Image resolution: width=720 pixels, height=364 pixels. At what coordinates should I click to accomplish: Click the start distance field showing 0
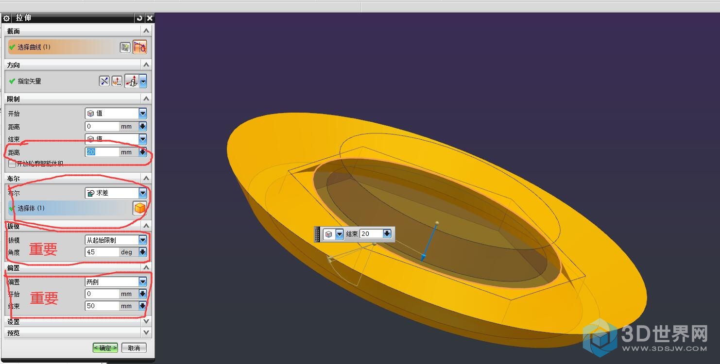tap(102, 126)
